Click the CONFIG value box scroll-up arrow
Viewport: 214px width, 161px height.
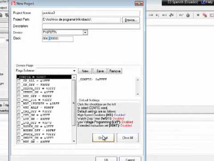[138, 80]
